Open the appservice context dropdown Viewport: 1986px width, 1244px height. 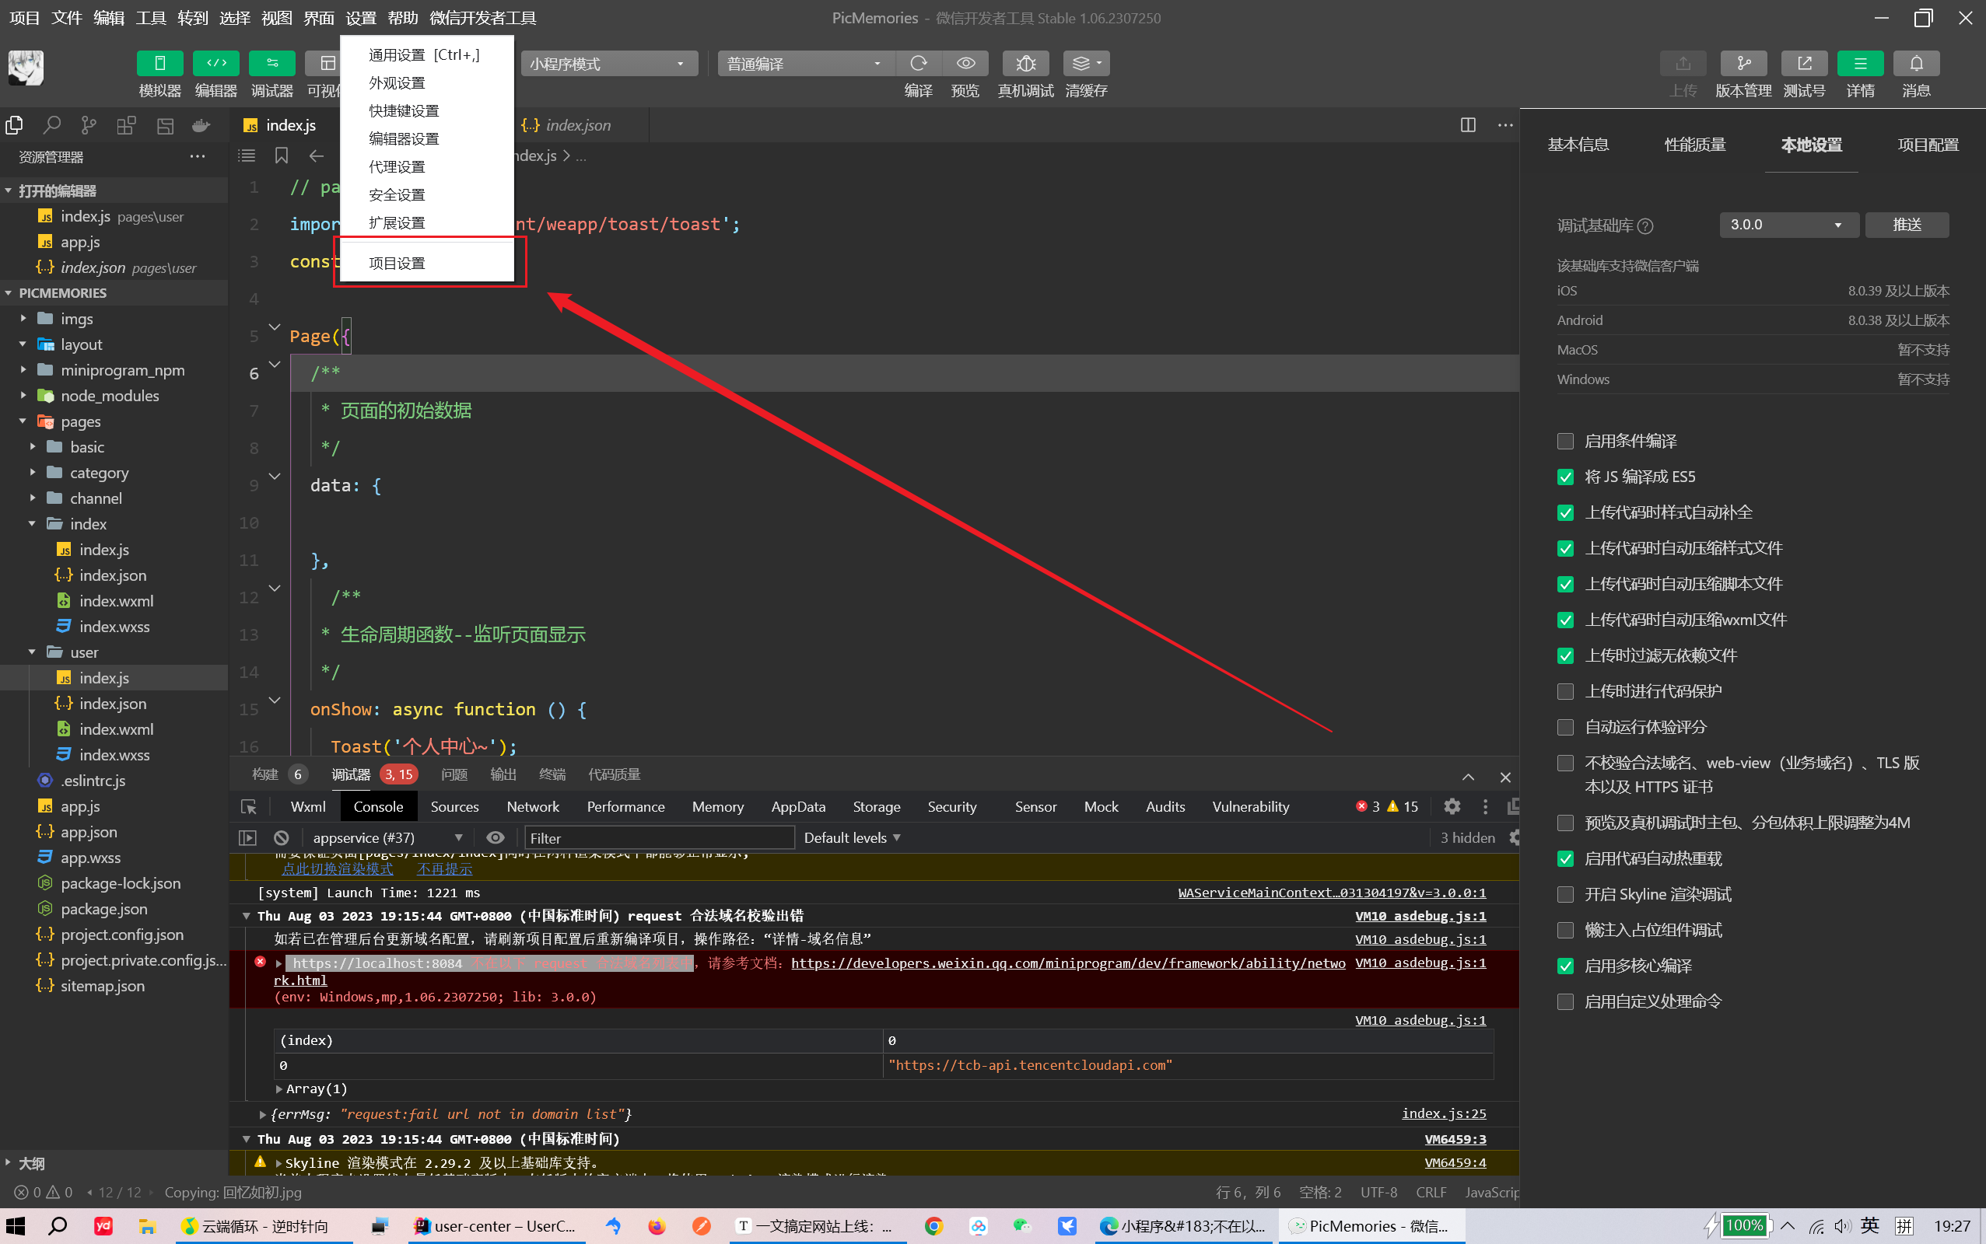tap(387, 837)
